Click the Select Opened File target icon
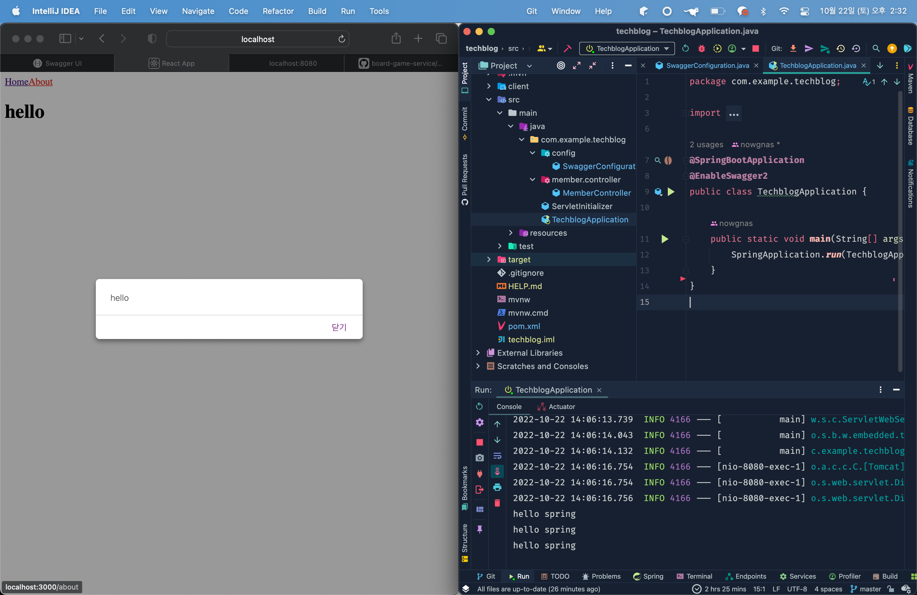 point(561,66)
